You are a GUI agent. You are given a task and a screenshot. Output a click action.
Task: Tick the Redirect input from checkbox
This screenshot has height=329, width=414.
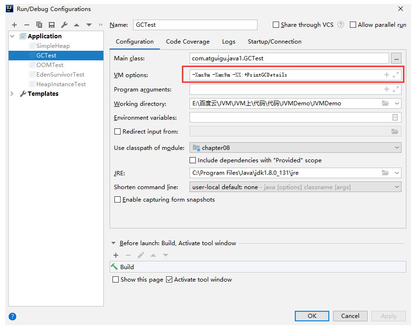(117, 131)
